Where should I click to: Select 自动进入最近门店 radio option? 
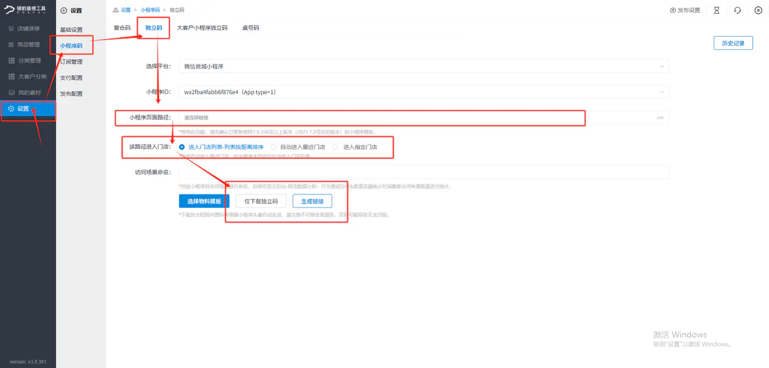297,147
